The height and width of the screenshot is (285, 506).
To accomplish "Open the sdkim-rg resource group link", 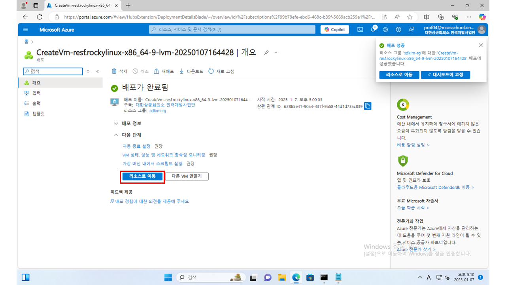I will (158, 111).
